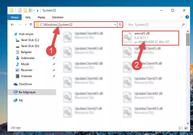This screenshot has width=193, height=135.
Task: Open the Görünüm ribbon tab
Action: [x=58, y=17]
